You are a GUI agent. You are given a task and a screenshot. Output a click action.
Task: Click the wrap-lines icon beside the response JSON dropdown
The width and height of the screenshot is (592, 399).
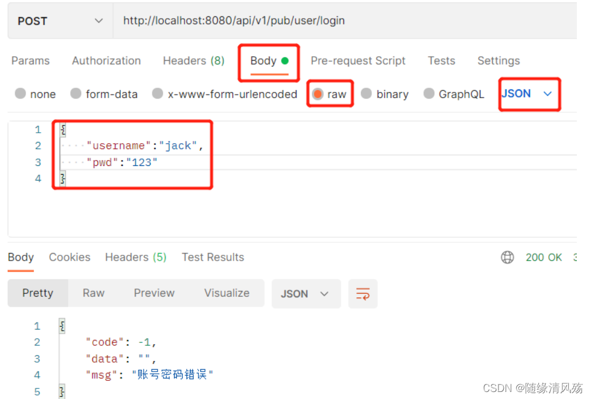363,294
